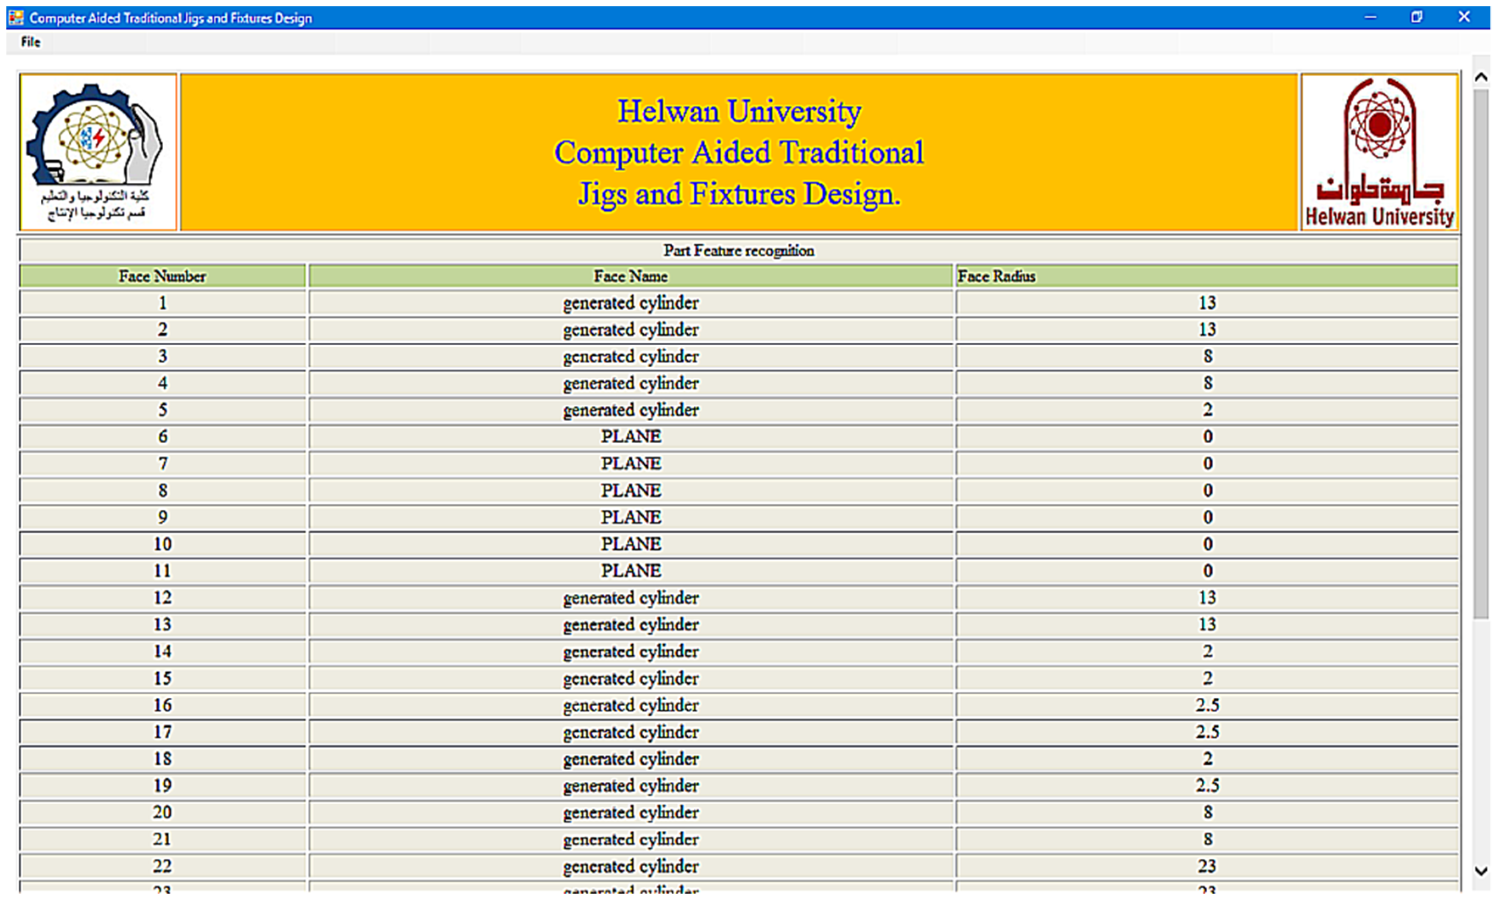This screenshot has width=1499, height=903.
Task: Click the app icon in title bar
Action: coord(17,17)
